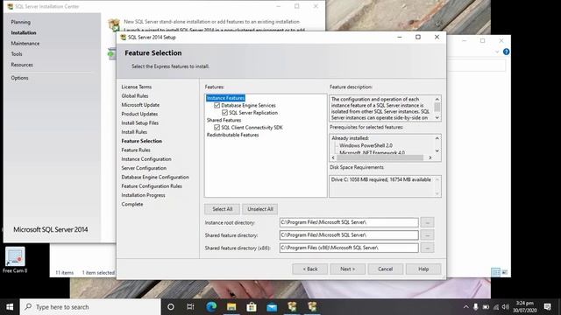Open Cortana circle icon

click(x=171, y=307)
